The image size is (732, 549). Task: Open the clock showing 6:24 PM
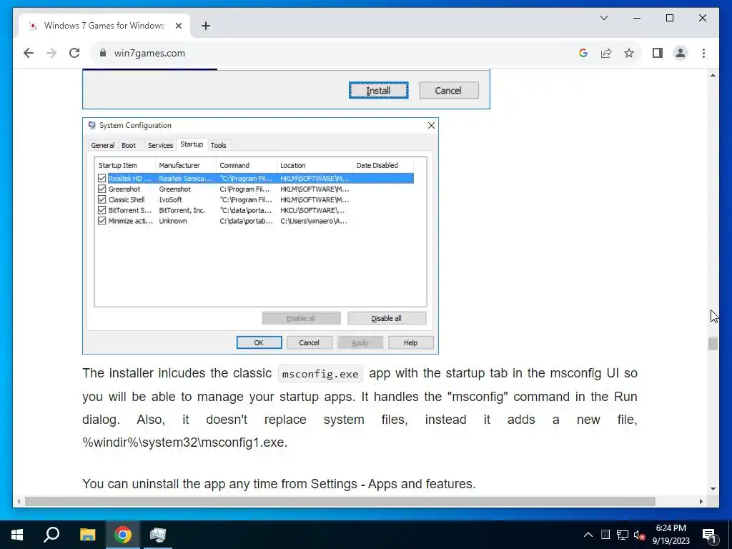click(x=671, y=535)
